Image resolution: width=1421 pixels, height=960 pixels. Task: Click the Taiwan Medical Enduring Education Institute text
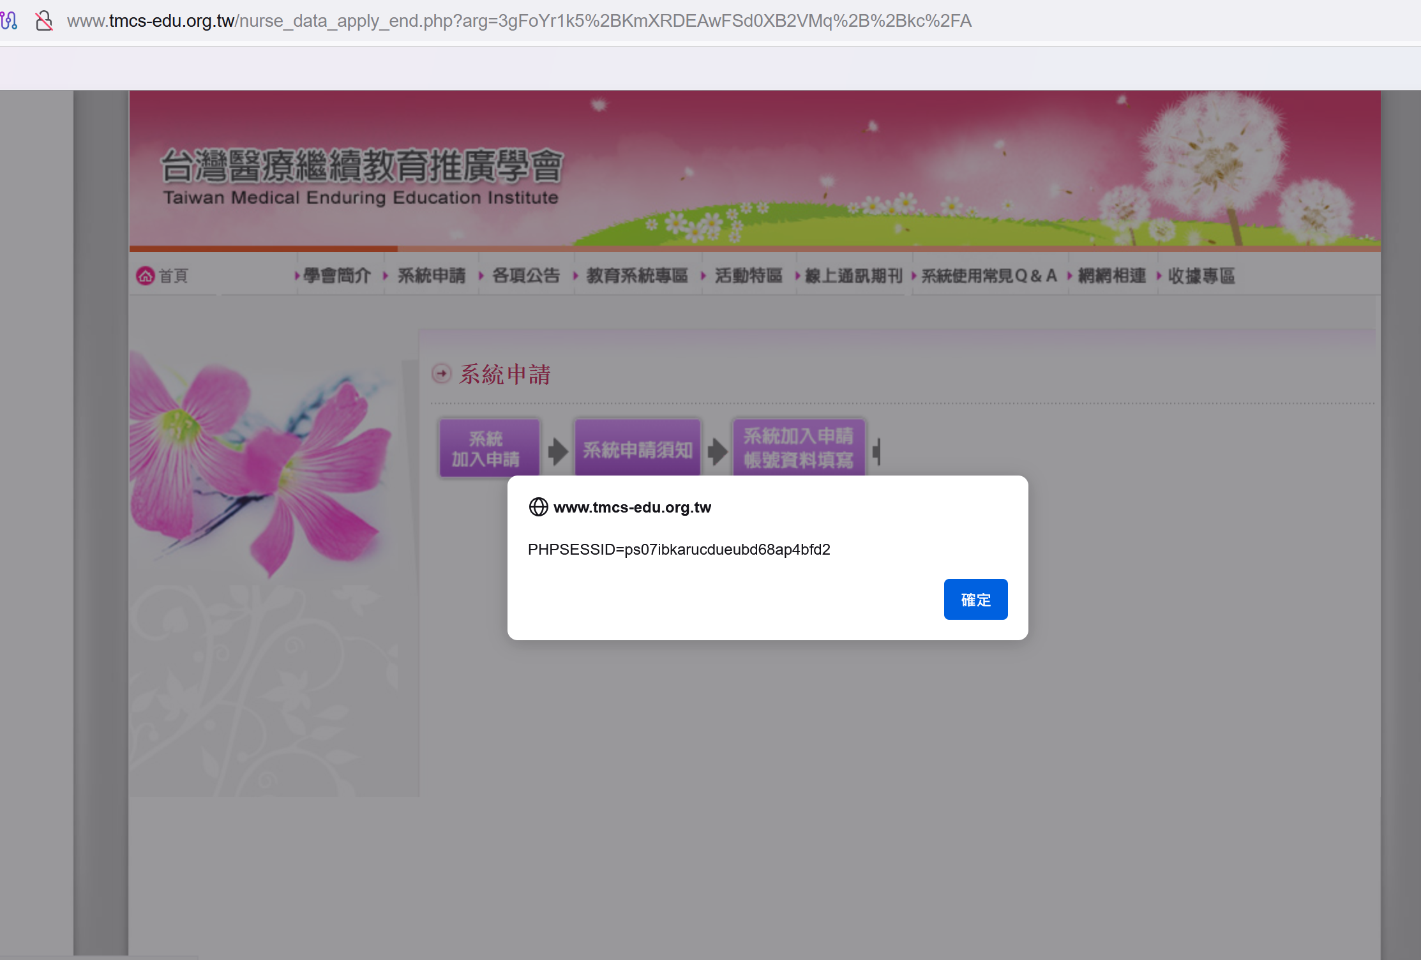pos(361,198)
